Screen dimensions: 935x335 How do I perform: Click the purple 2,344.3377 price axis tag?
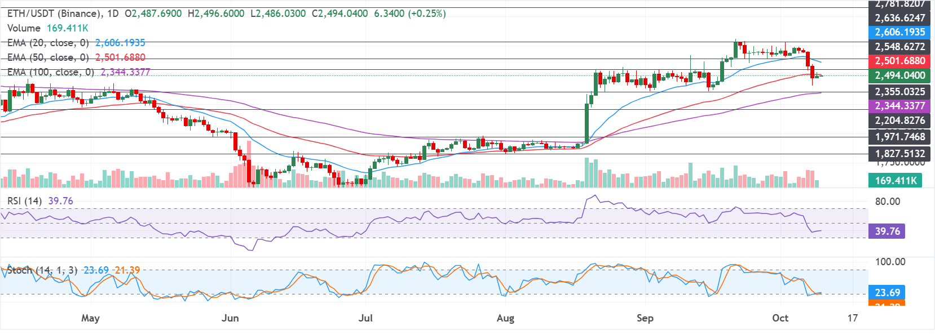(x=899, y=106)
